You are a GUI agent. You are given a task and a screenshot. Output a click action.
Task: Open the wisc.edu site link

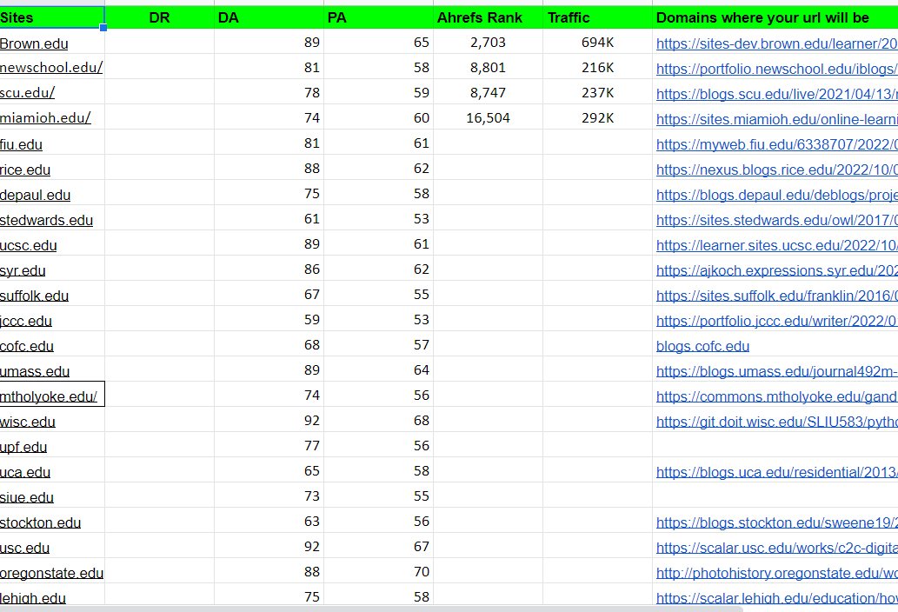coord(28,422)
